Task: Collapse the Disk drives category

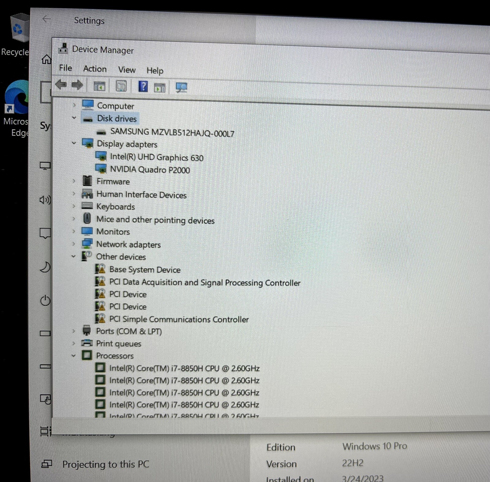Action: (x=74, y=118)
